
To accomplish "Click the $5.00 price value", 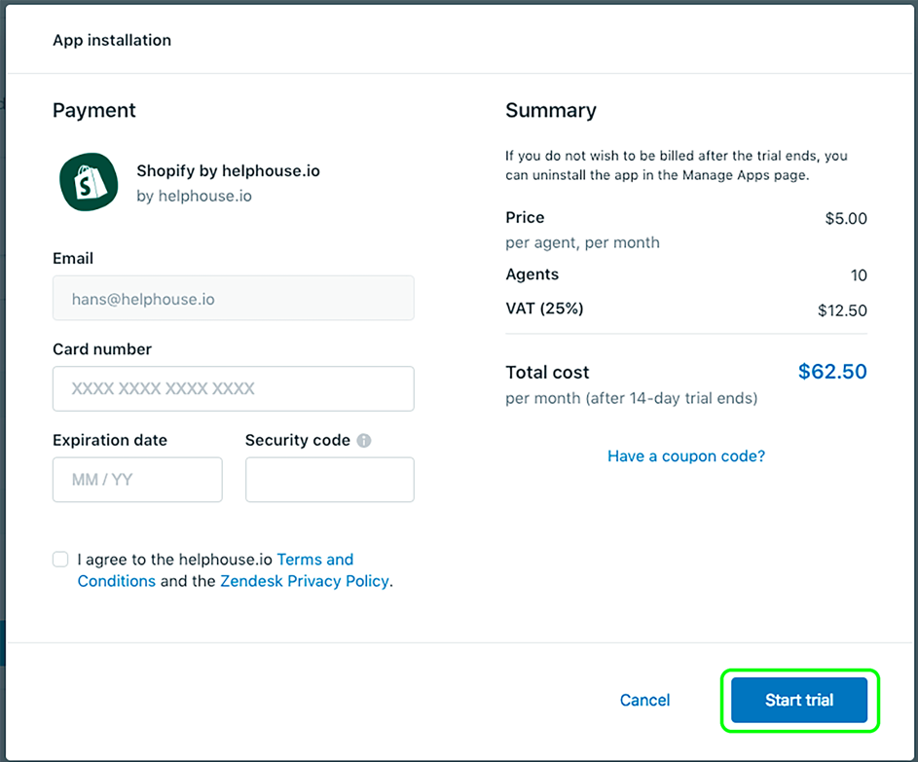I will [846, 218].
